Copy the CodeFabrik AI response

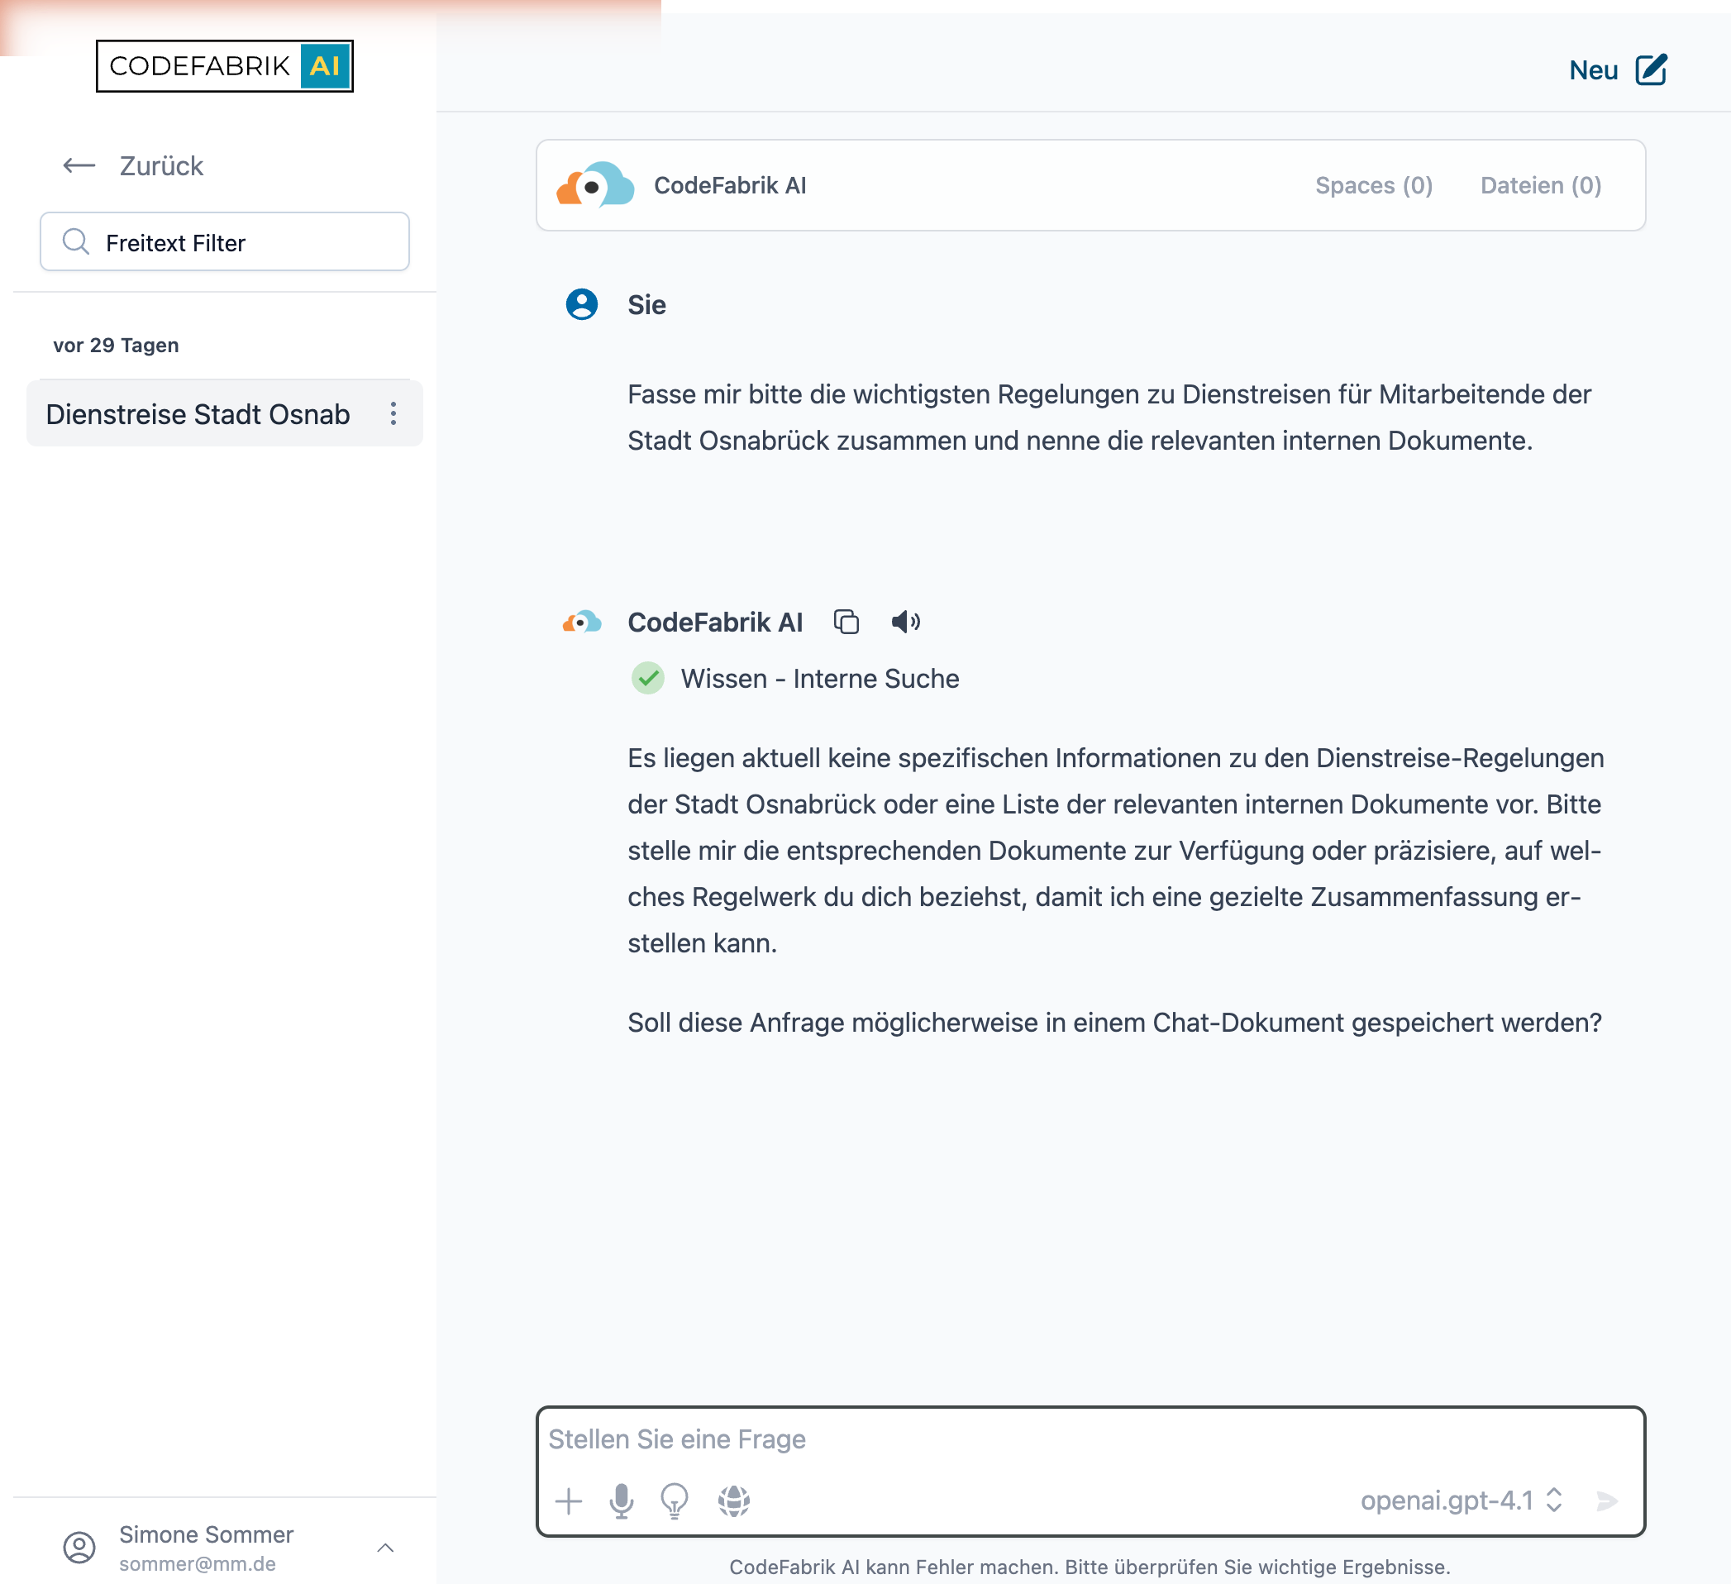coord(846,622)
